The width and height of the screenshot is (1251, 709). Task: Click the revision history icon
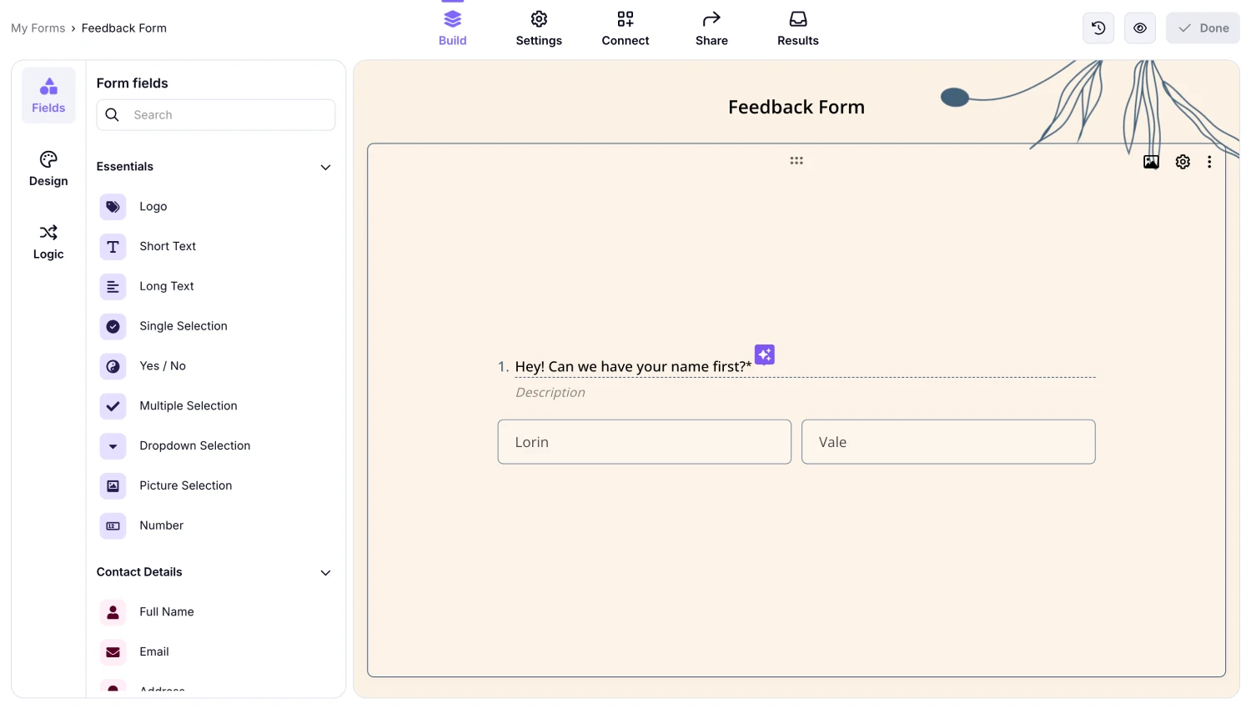coord(1098,28)
